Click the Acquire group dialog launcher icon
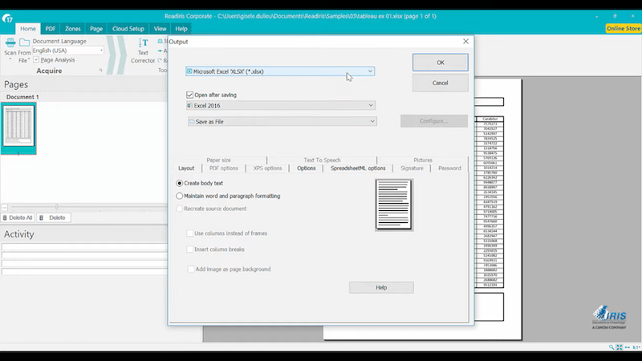The height and width of the screenshot is (361, 642). (x=101, y=71)
